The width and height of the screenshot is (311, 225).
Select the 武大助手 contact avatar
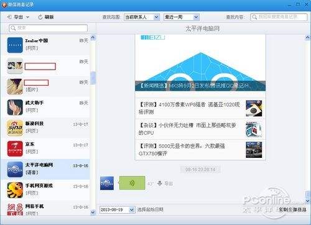tap(15, 108)
